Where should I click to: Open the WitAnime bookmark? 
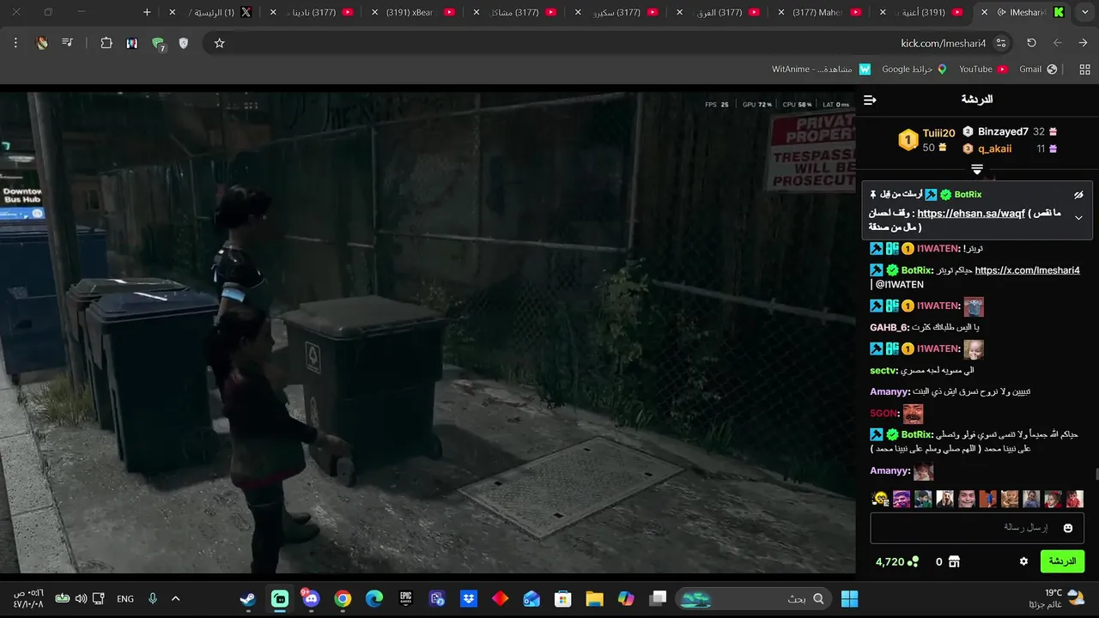point(822,70)
